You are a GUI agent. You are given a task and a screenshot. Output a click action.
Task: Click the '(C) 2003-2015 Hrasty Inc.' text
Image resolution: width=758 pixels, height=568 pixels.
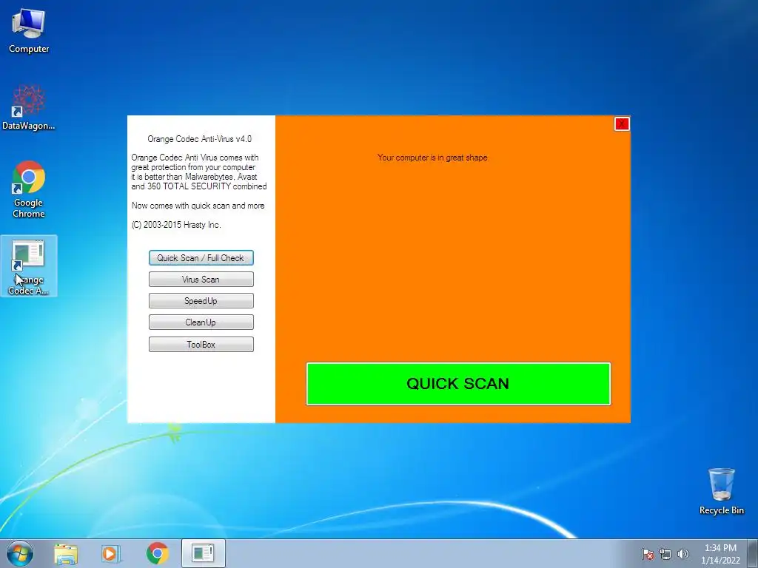[x=176, y=225]
